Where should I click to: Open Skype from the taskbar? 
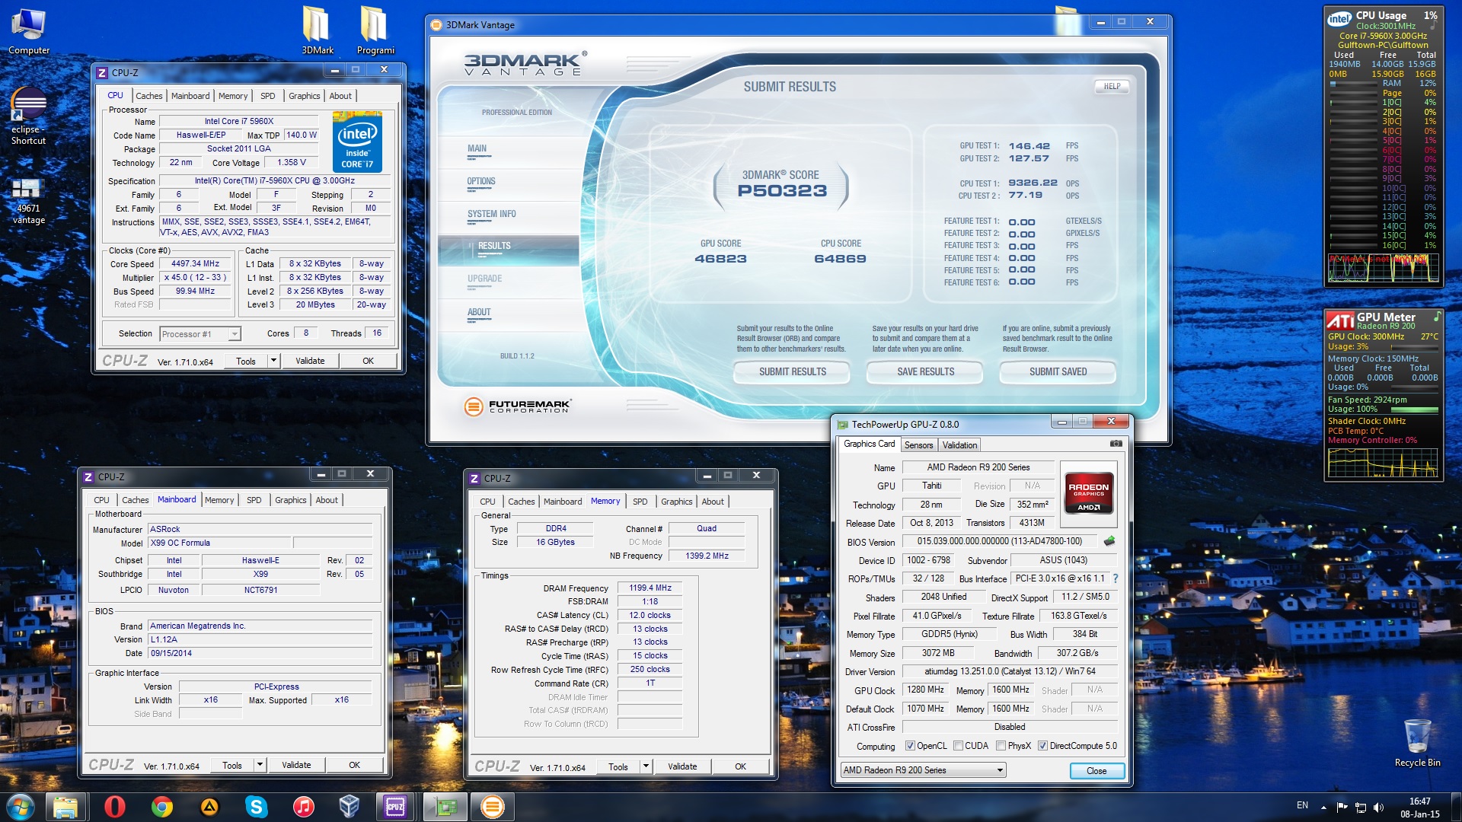coord(257,807)
